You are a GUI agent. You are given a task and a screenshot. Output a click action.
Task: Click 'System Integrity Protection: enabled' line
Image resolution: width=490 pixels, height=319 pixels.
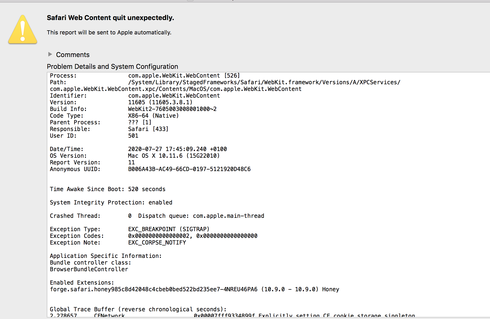pos(111,202)
